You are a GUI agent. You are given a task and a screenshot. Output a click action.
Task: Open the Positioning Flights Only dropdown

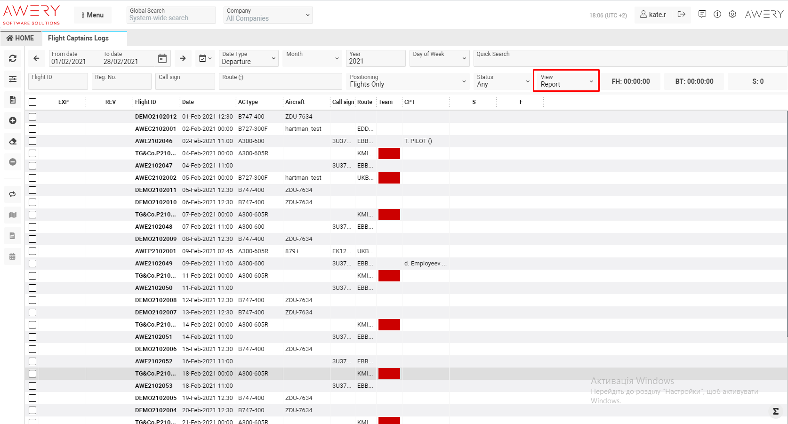[407, 81]
